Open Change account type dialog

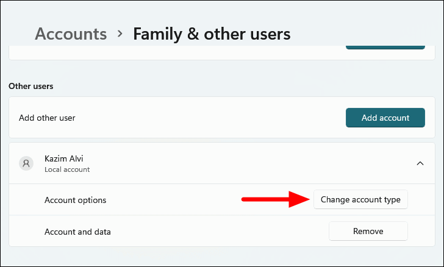(360, 199)
